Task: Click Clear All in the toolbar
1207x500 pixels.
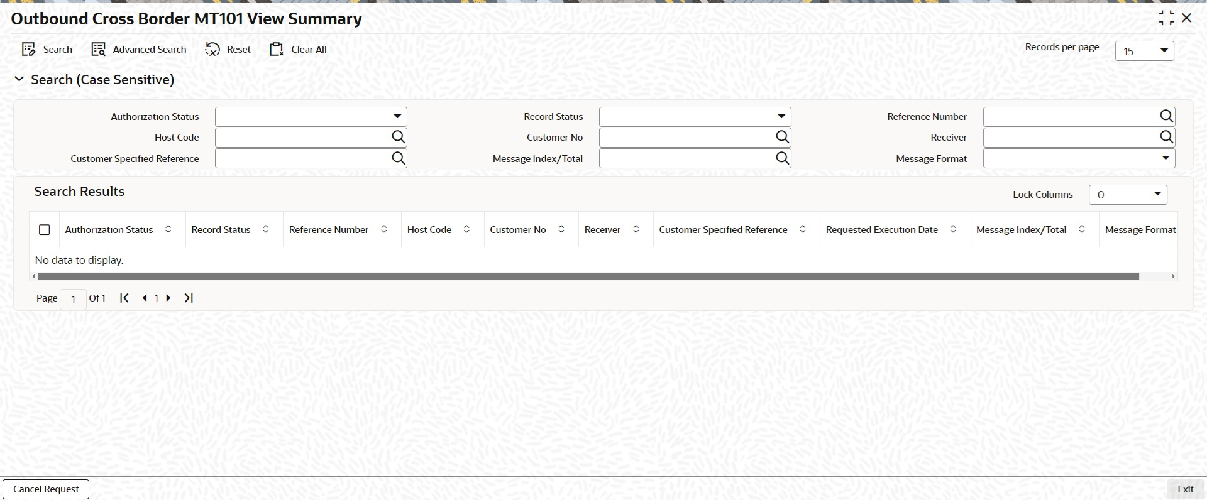Action: (298, 50)
